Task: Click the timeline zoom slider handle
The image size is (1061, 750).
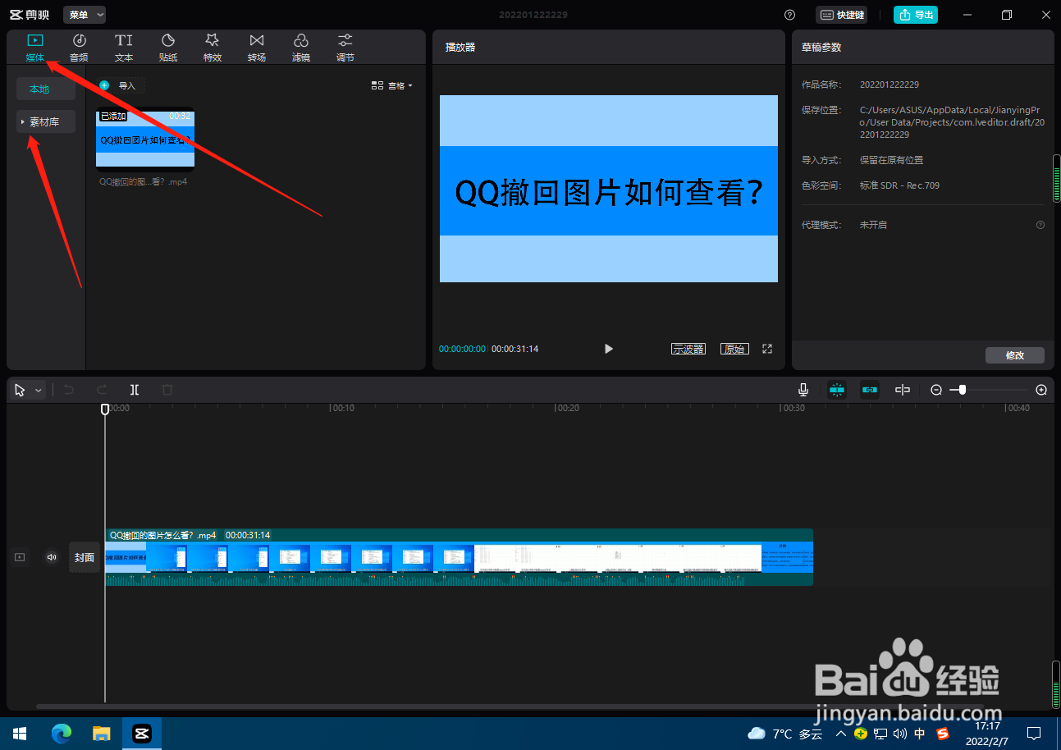Action: (x=963, y=391)
